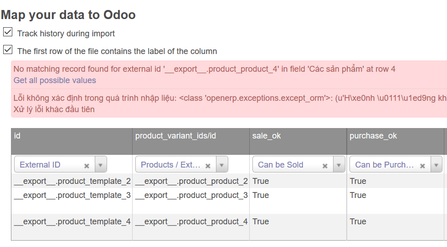Select the Can be Sold mapping field

click(x=299, y=164)
